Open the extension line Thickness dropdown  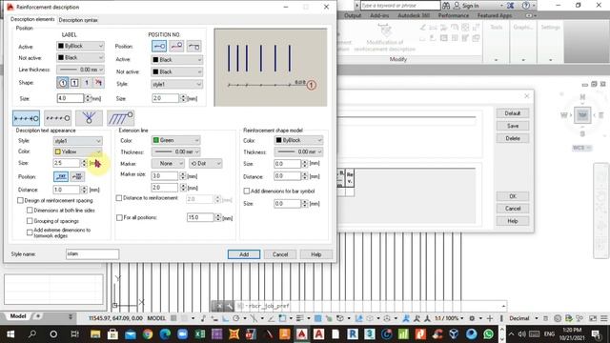pos(175,151)
